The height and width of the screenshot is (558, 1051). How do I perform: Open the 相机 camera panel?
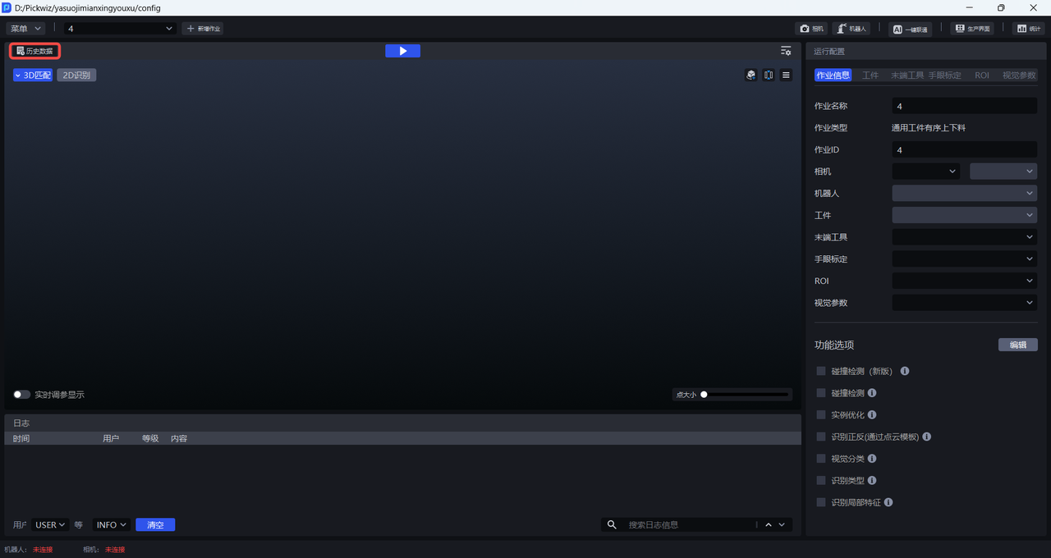pyautogui.click(x=811, y=29)
